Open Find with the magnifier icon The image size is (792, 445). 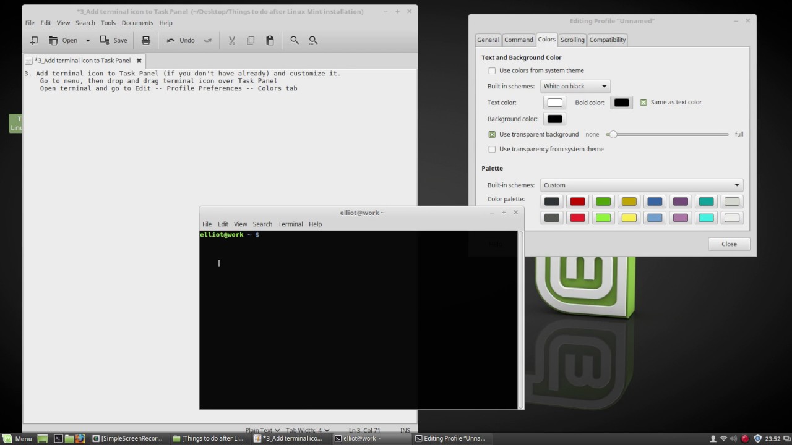(x=295, y=40)
